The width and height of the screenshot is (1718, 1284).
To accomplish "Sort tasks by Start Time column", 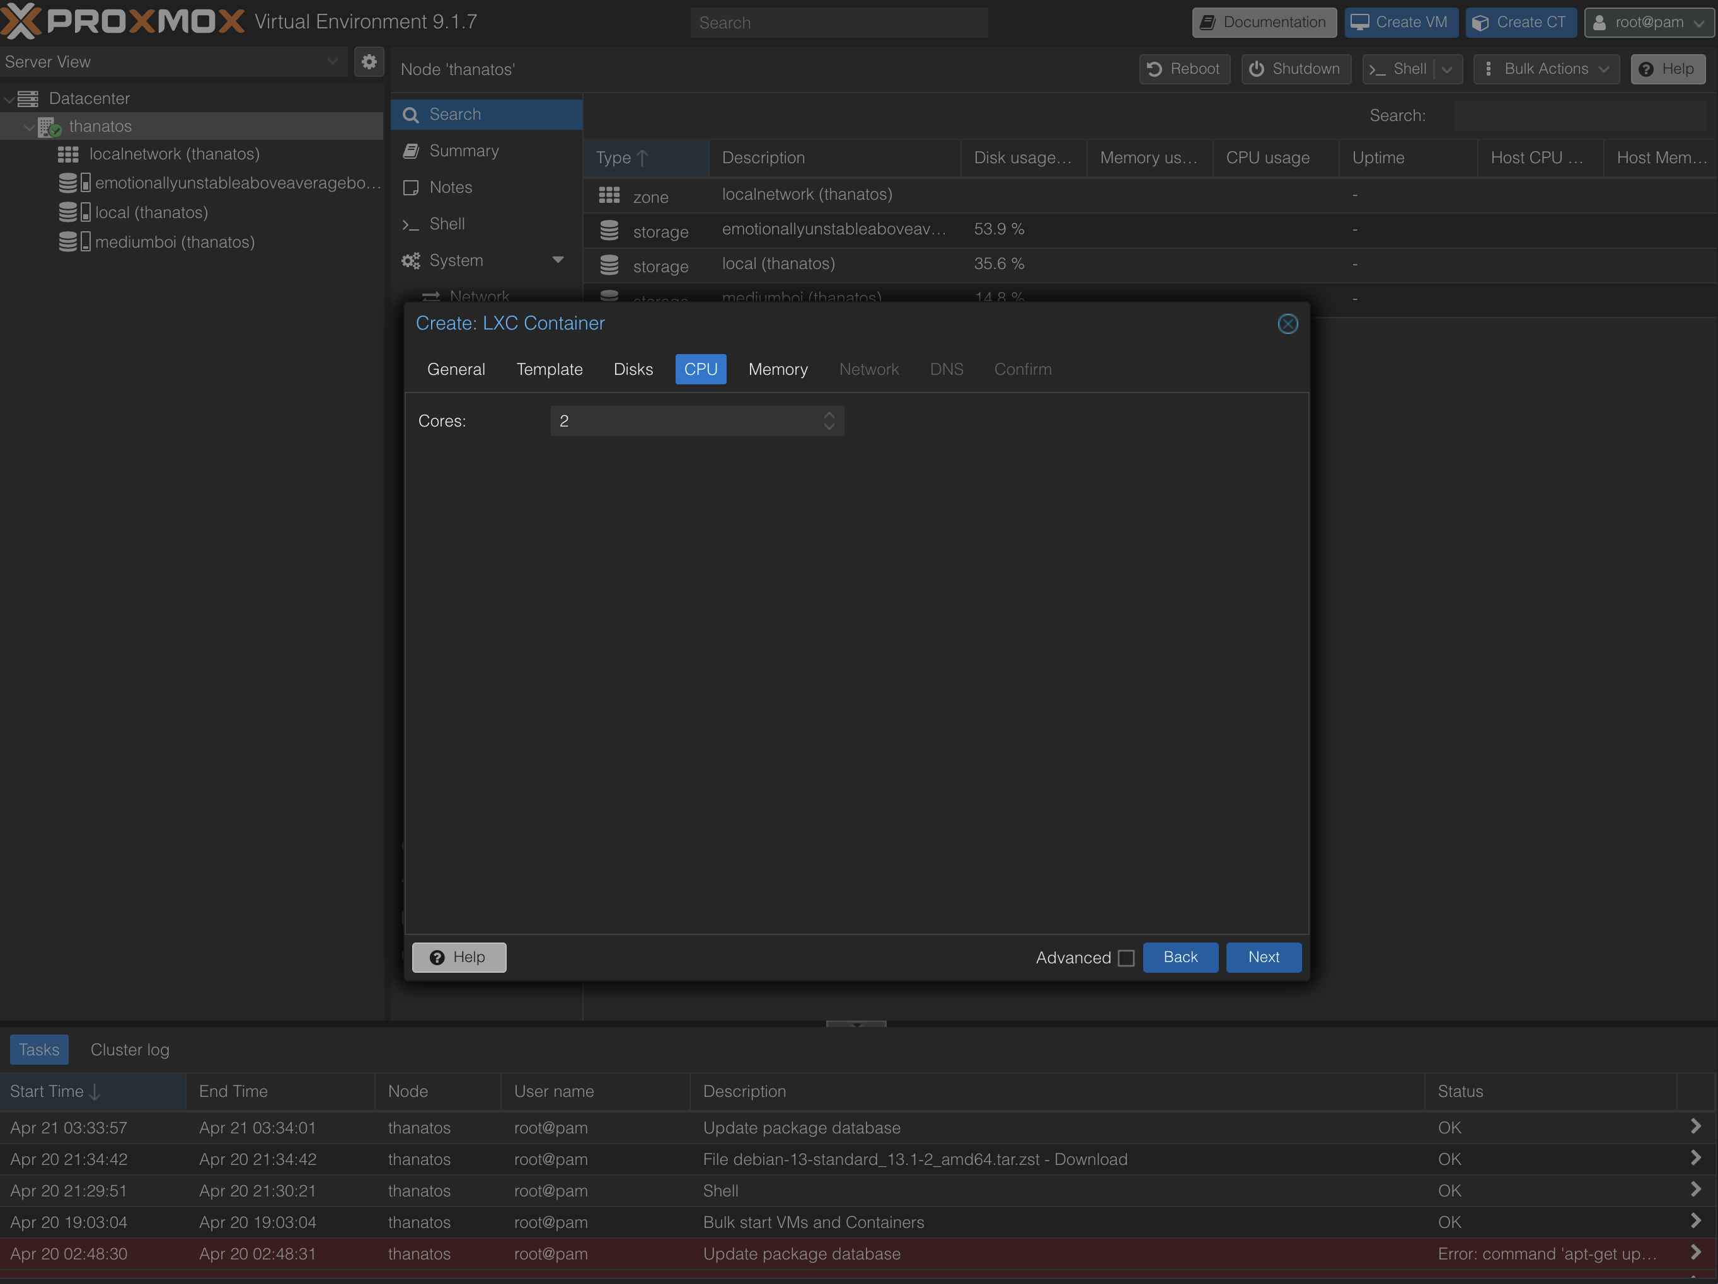I will click(x=93, y=1091).
